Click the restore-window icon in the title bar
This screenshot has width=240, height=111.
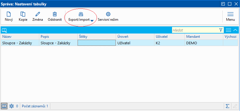(223, 4)
